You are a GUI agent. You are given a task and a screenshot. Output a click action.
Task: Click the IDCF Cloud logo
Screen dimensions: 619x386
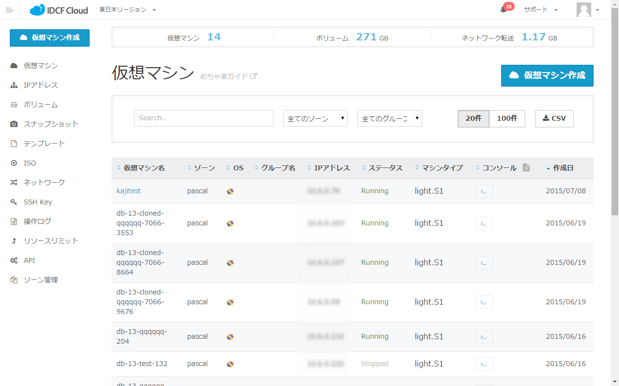click(x=59, y=10)
